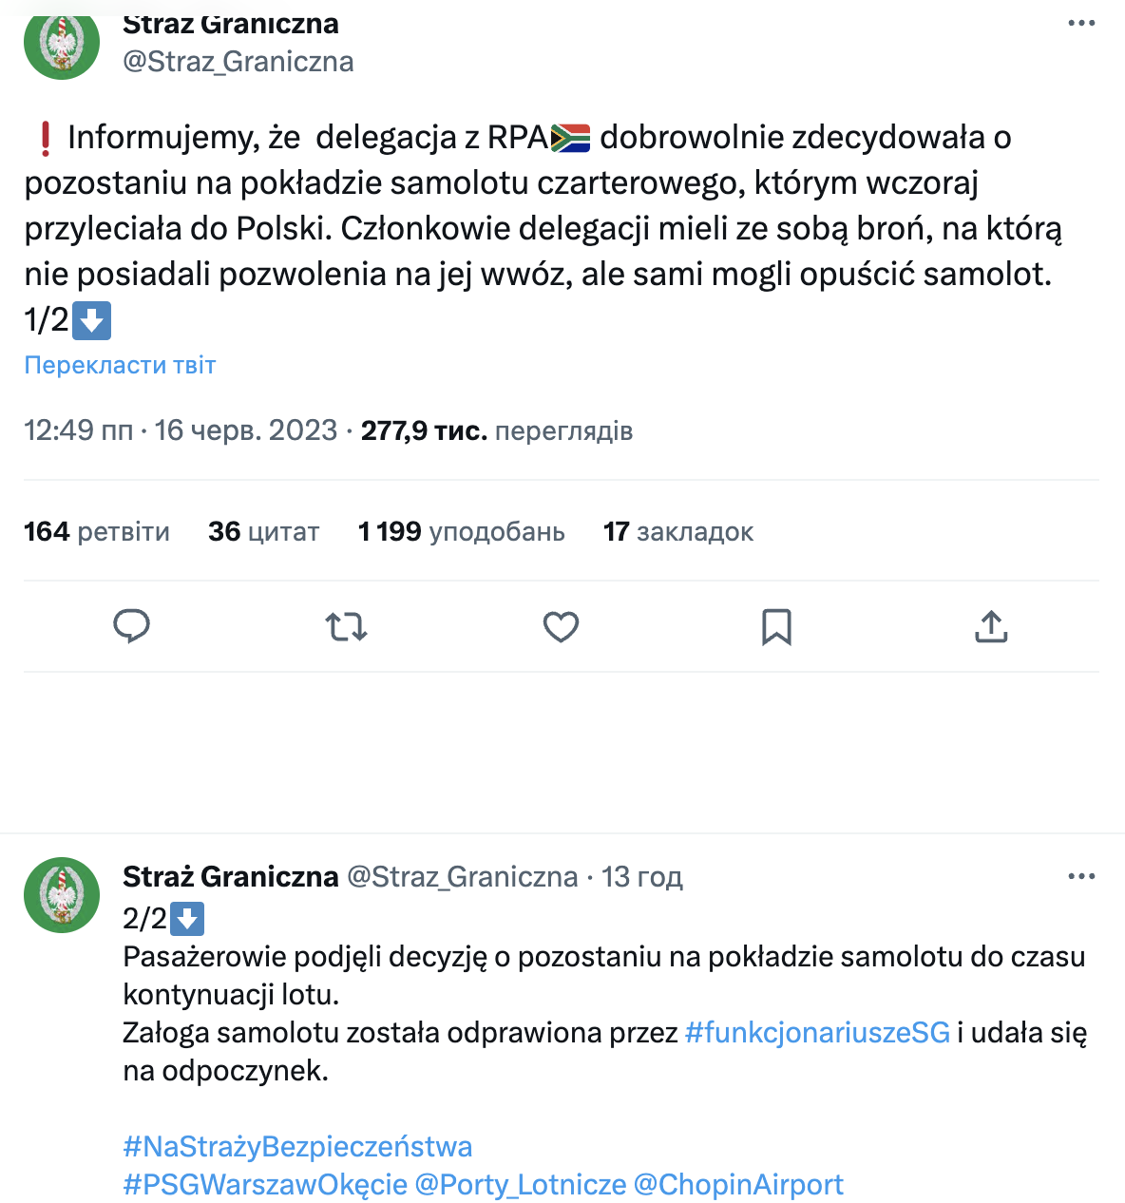Open the #NaStrażyBezpieczeństwa hashtag
This screenshot has width=1125, height=1203.
[x=297, y=1147]
